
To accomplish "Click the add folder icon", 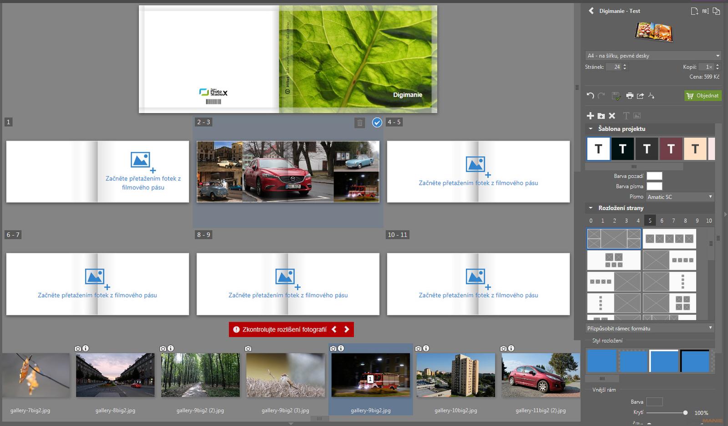I will [601, 116].
